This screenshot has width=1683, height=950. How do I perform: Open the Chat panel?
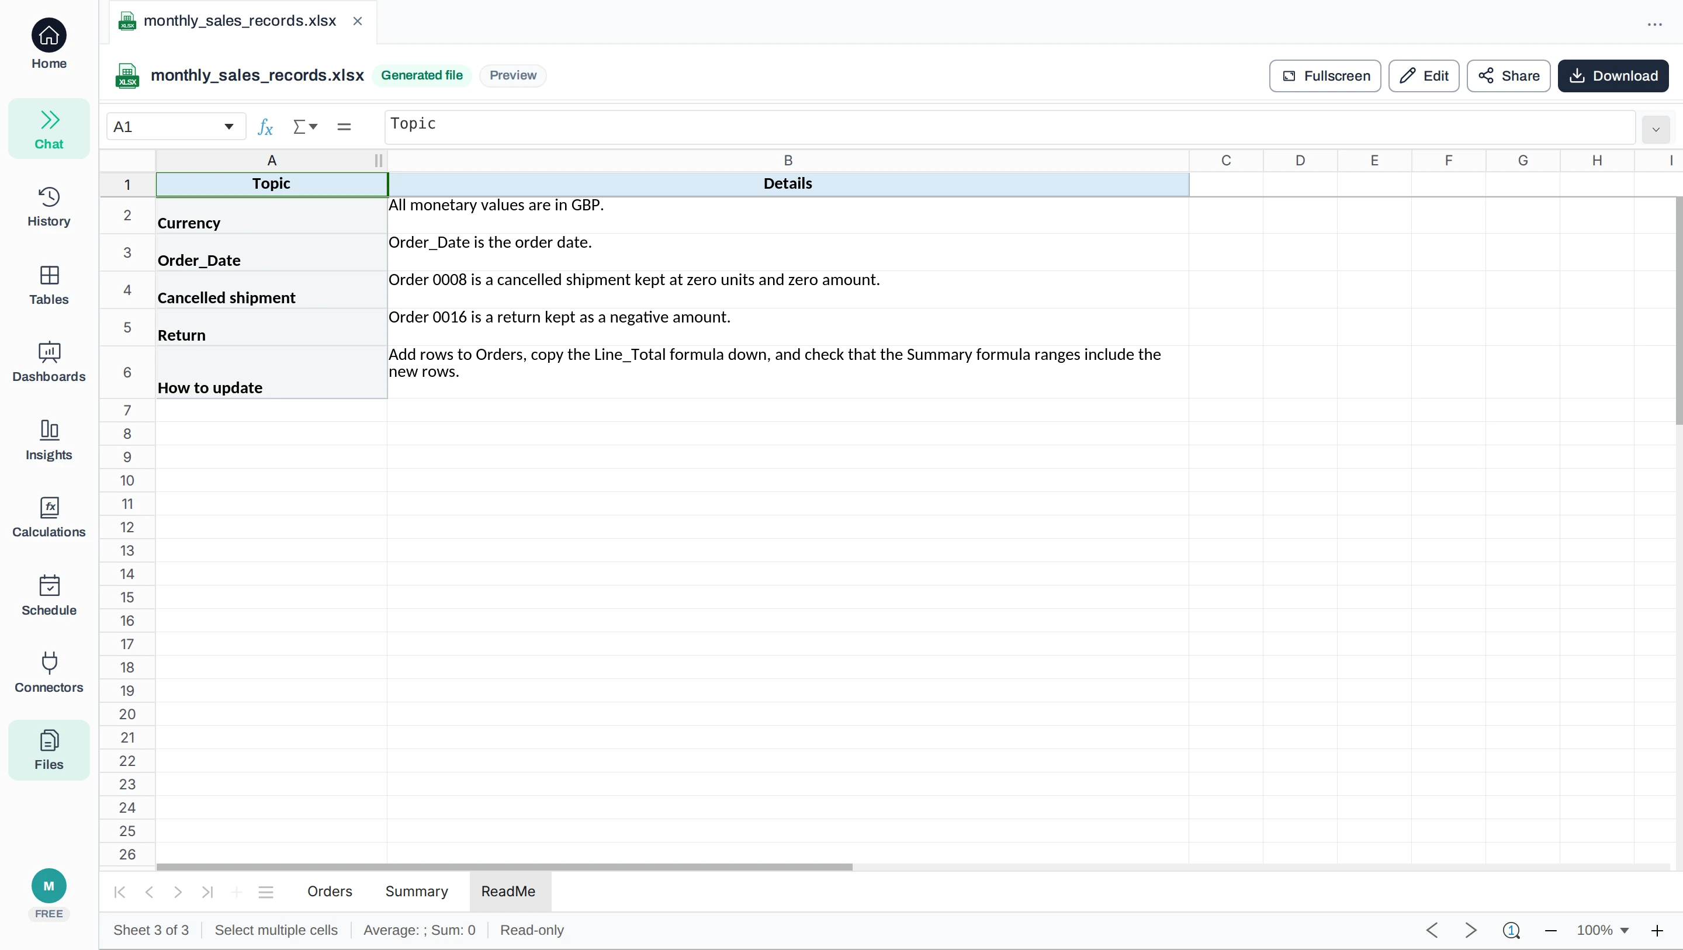click(49, 129)
